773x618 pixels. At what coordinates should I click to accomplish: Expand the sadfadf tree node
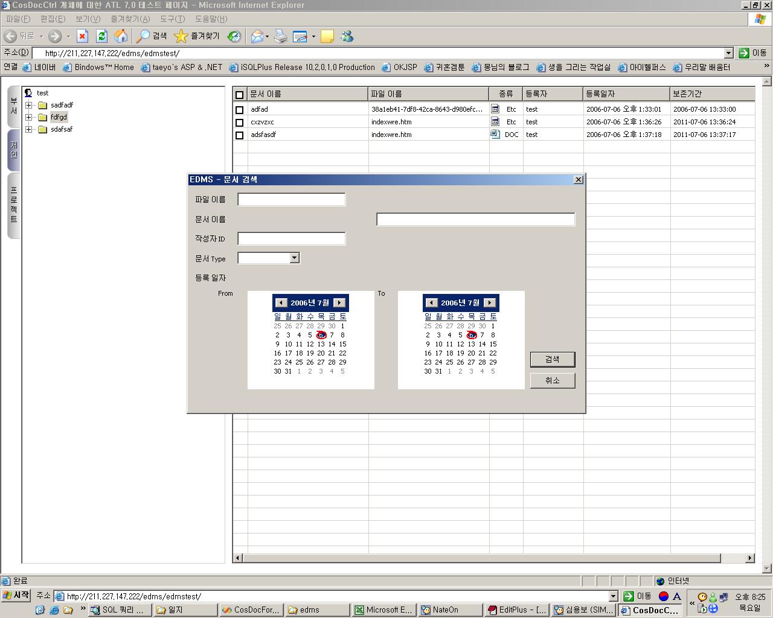coord(29,105)
